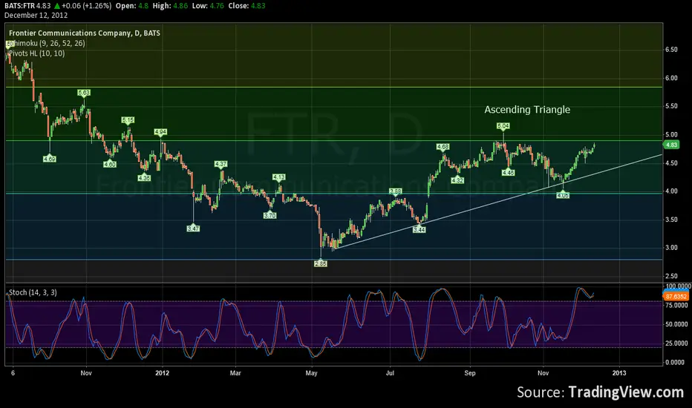Image resolution: width=692 pixels, height=408 pixels.
Task: Click the 3.00 price axis label
Action: pyautogui.click(x=671, y=248)
